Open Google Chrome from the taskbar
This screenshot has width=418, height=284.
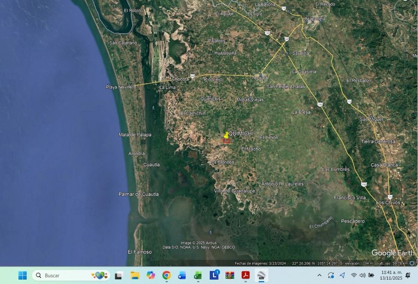(x=166, y=275)
